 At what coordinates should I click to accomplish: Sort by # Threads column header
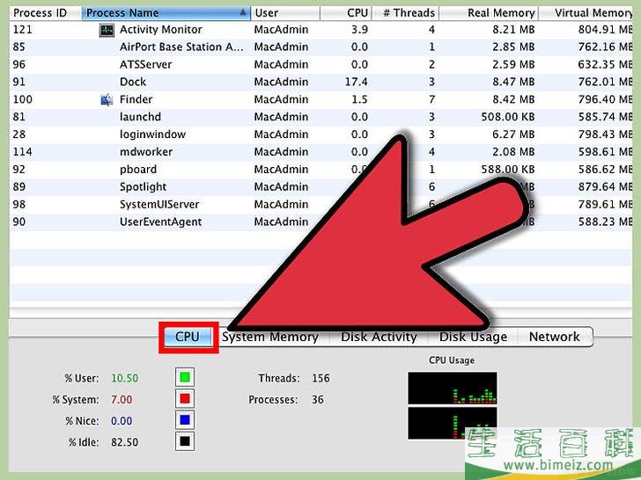click(x=405, y=12)
